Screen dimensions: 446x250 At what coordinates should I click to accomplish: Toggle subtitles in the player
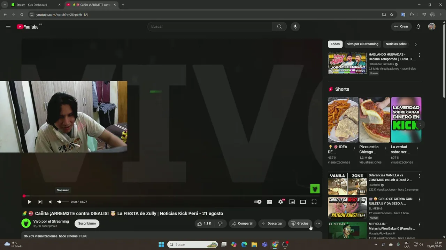(269, 202)
